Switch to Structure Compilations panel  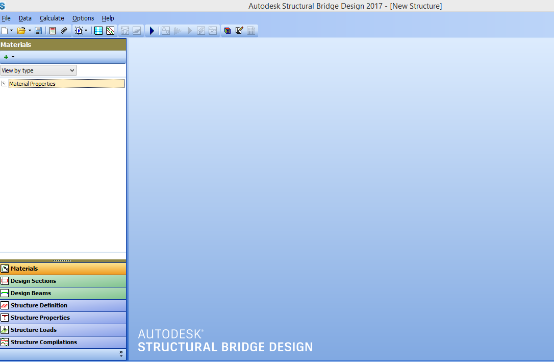click(x=63, y=342)
